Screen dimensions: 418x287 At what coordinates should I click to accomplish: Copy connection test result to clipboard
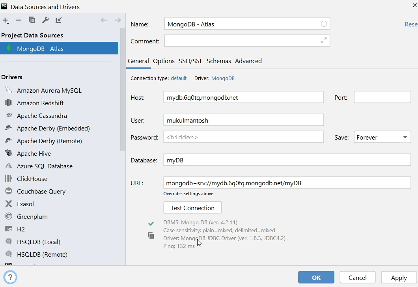(x=151, y=235)
